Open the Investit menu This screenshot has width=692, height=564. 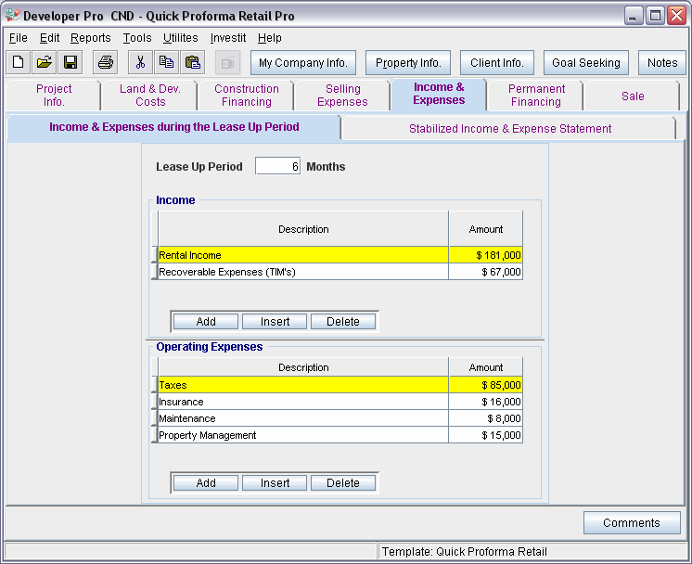(x=227, y=38)
